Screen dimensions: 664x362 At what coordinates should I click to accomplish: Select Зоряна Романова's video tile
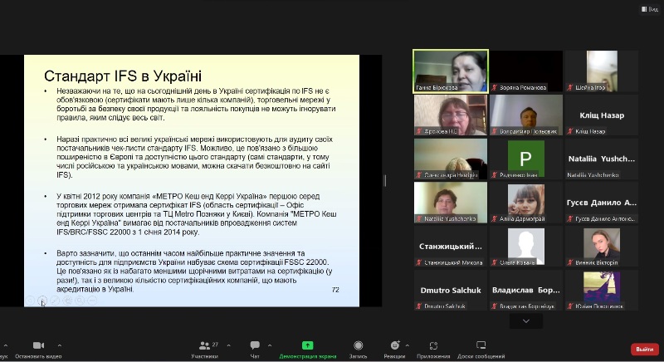pyautogui.click(x=526, y=71)
